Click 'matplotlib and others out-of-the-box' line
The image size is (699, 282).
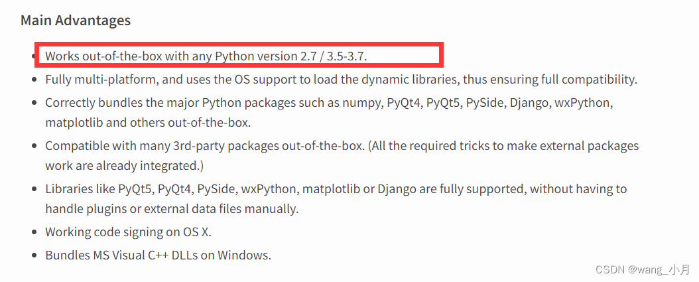pyautogui.click(x=148, y=123)
